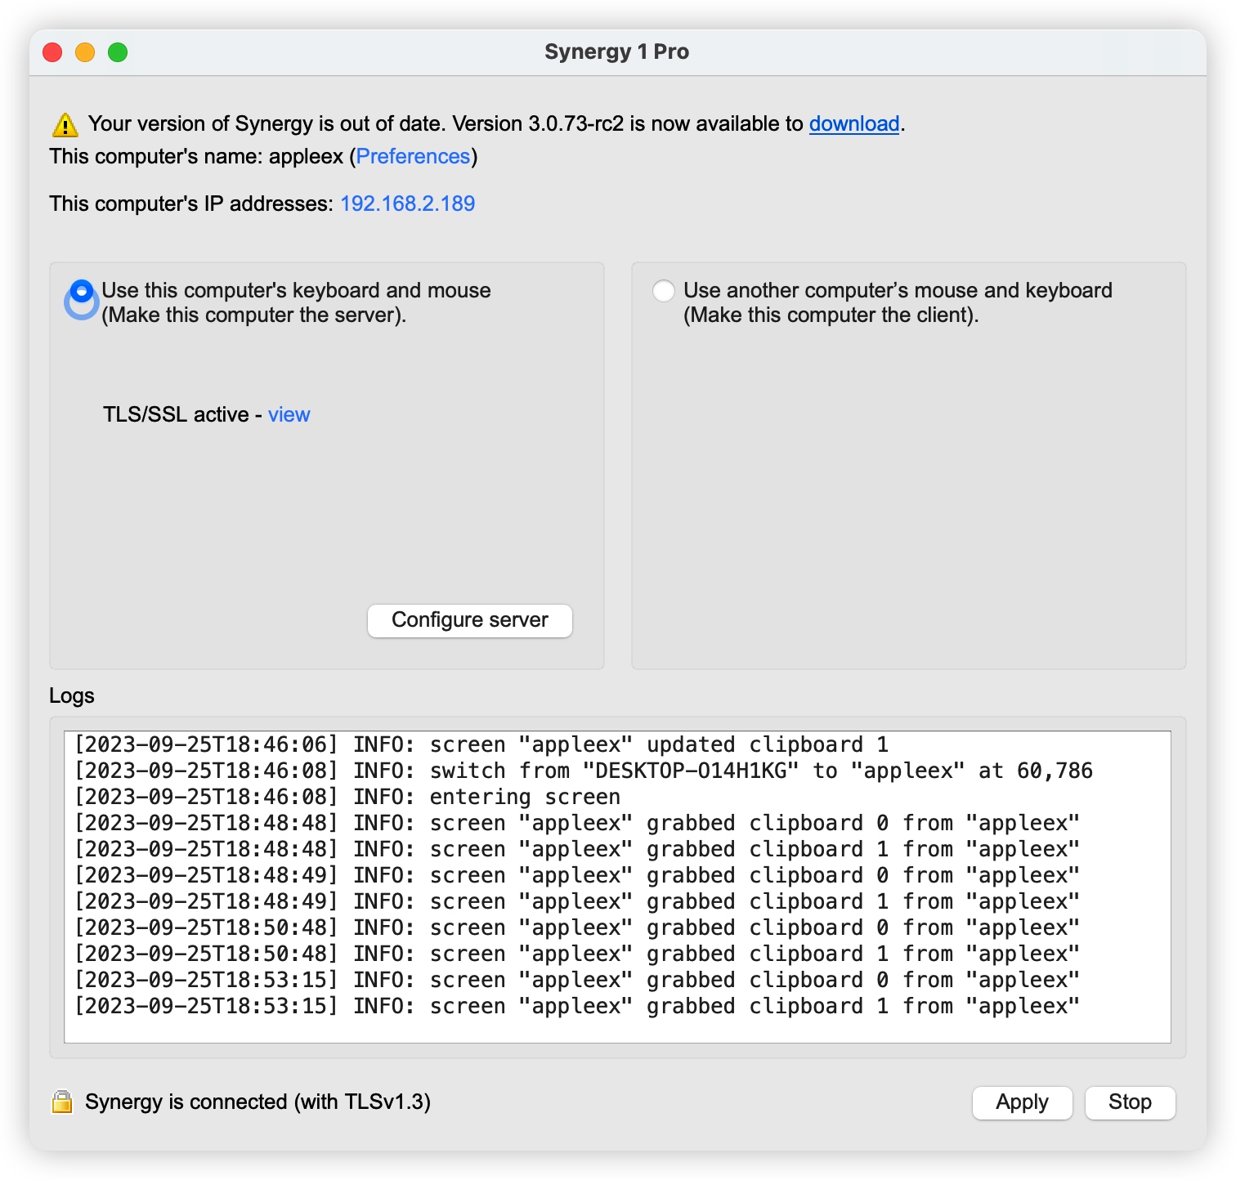The height and width of the screenshot is (1180, 1236).
Task: Click log line 18:48:48 grabbed clipboard 0
Action: [577, 823]
